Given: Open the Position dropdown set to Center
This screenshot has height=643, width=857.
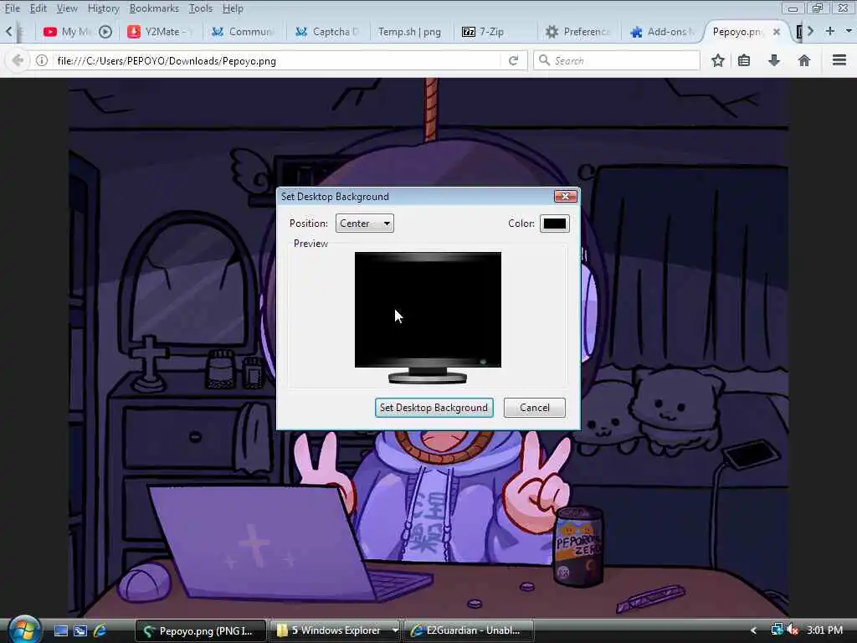Looking at the screenshot, I should (365, 223).
